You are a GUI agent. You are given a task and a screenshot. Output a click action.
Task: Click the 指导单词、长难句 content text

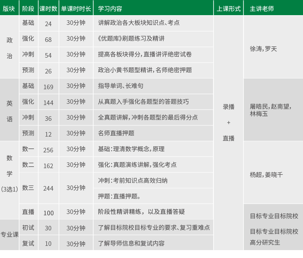(x=121, y=86)
